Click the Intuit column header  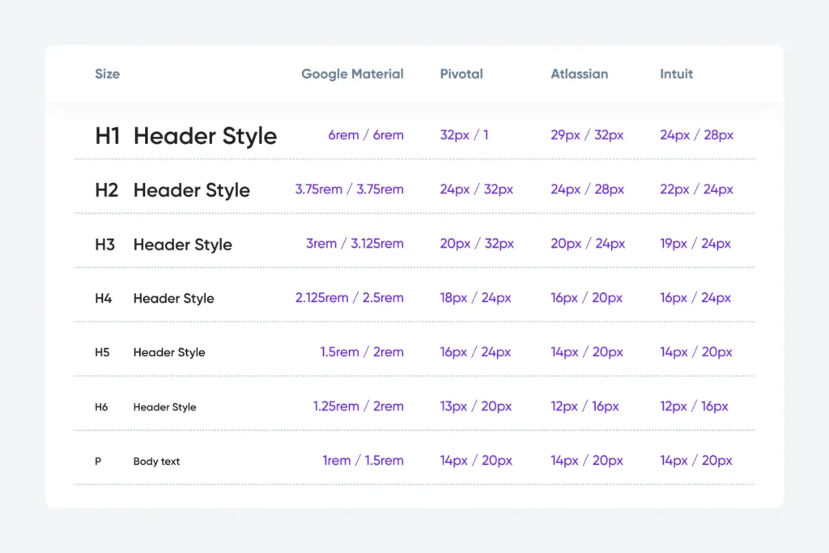click(x=676, y=74)
